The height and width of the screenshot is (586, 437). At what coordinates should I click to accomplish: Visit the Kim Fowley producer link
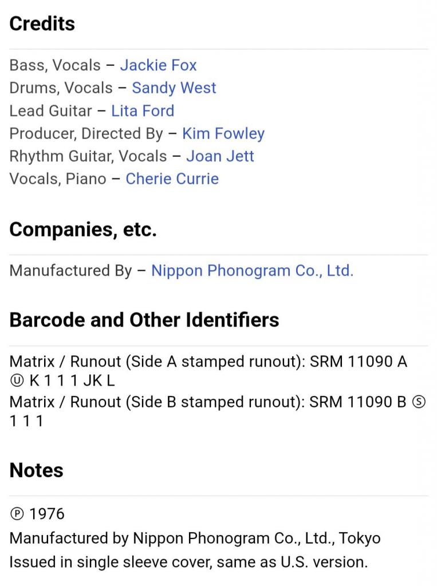pyautogui.click(x=223, y=133)
